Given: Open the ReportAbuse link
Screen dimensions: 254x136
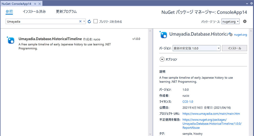Looking at the screenshot, I should pyautogui.click(x=212, y=123).
